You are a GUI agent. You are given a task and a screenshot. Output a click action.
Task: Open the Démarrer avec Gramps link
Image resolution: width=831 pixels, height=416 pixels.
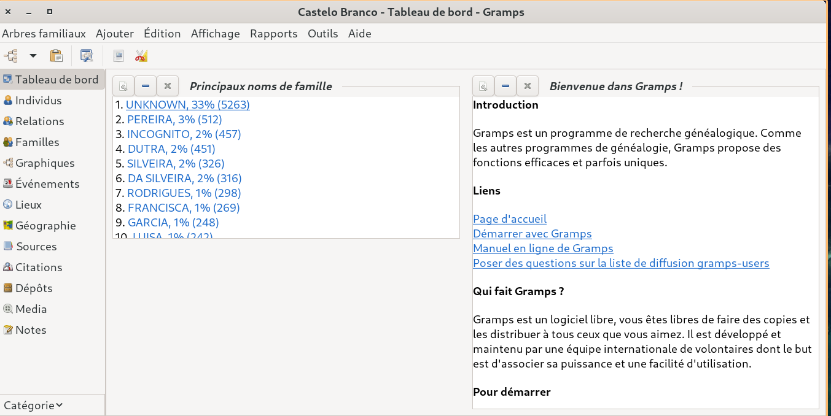click(x=533, y=234)
